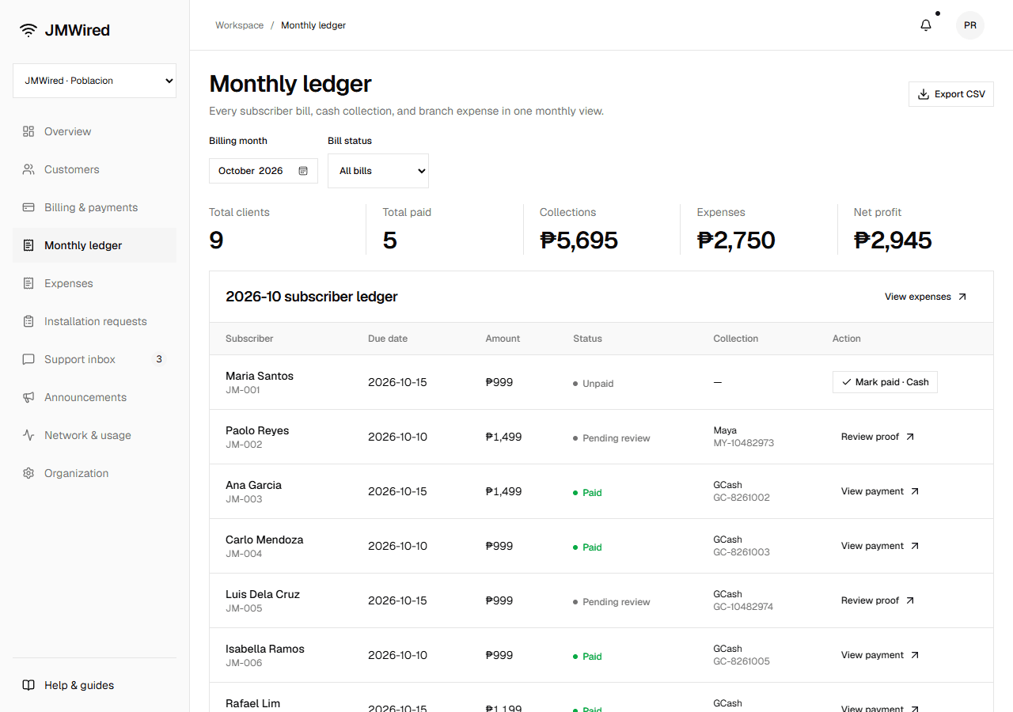The image size is (1013, 712).
Task: Click the Support inbox badge showing 3
Action: [x=159, y=359]
